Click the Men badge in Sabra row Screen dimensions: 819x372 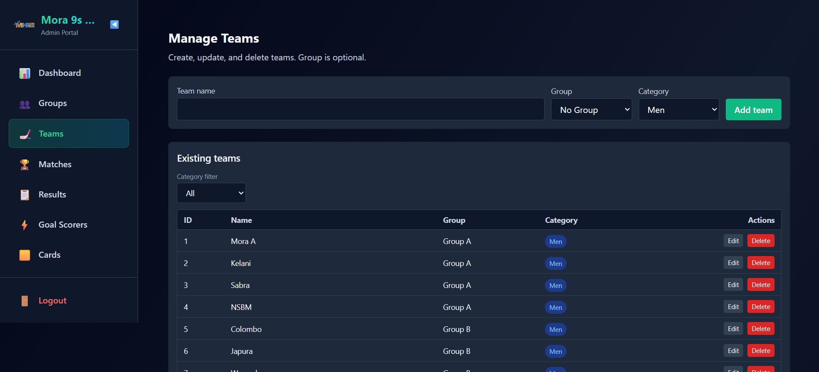click(x=556, y=285)
